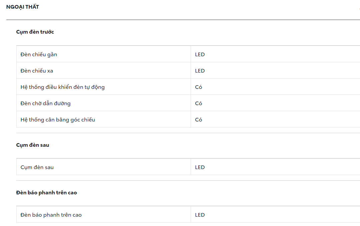This screenshot has width=360, height=226.
Task: Select Đèn báo phanh trên cao table label
Action: coord(51,215)
